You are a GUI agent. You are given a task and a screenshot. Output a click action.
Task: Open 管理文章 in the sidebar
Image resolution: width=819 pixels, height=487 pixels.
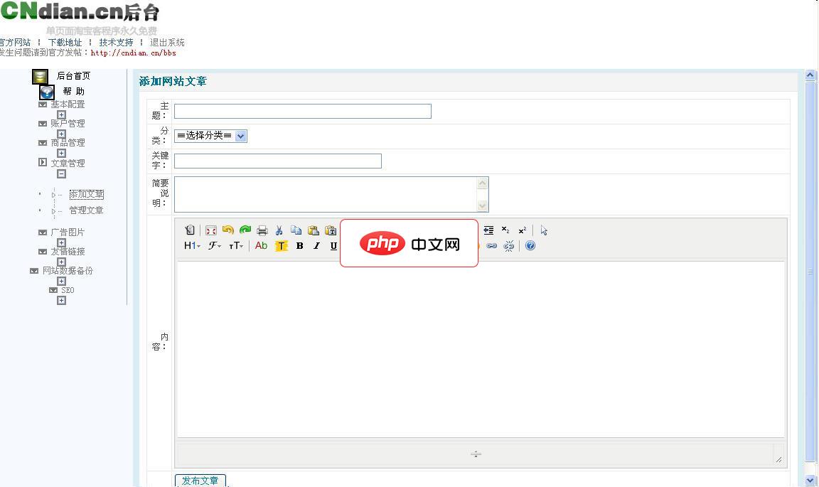point(86,210)
